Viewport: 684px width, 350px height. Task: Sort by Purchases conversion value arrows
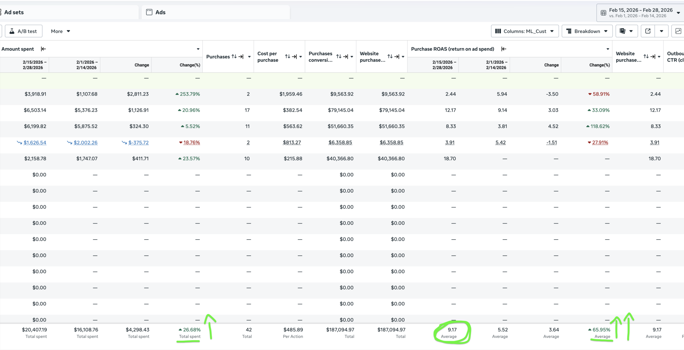pos(339,57)
